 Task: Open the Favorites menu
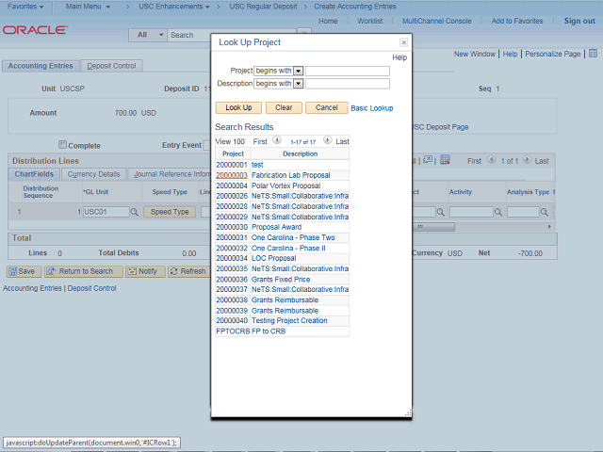[25, 7]
